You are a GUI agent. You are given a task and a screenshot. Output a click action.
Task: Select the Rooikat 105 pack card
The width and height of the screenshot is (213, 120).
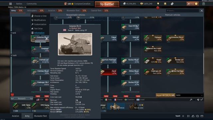coord(175,61)
